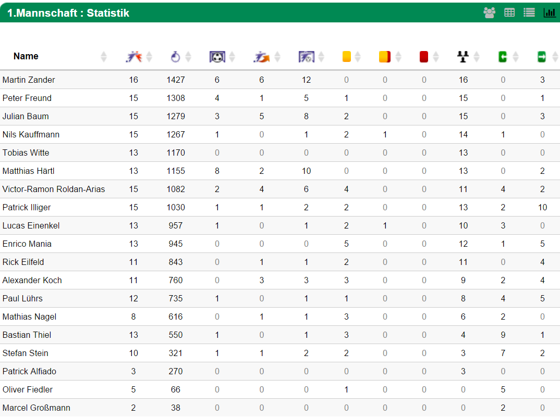Click the substituted-in green icon
Screen dimensions: 560x418
(503, 57)
